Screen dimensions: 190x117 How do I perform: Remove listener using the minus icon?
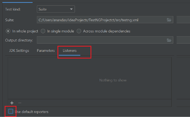(x=20, y=103)
